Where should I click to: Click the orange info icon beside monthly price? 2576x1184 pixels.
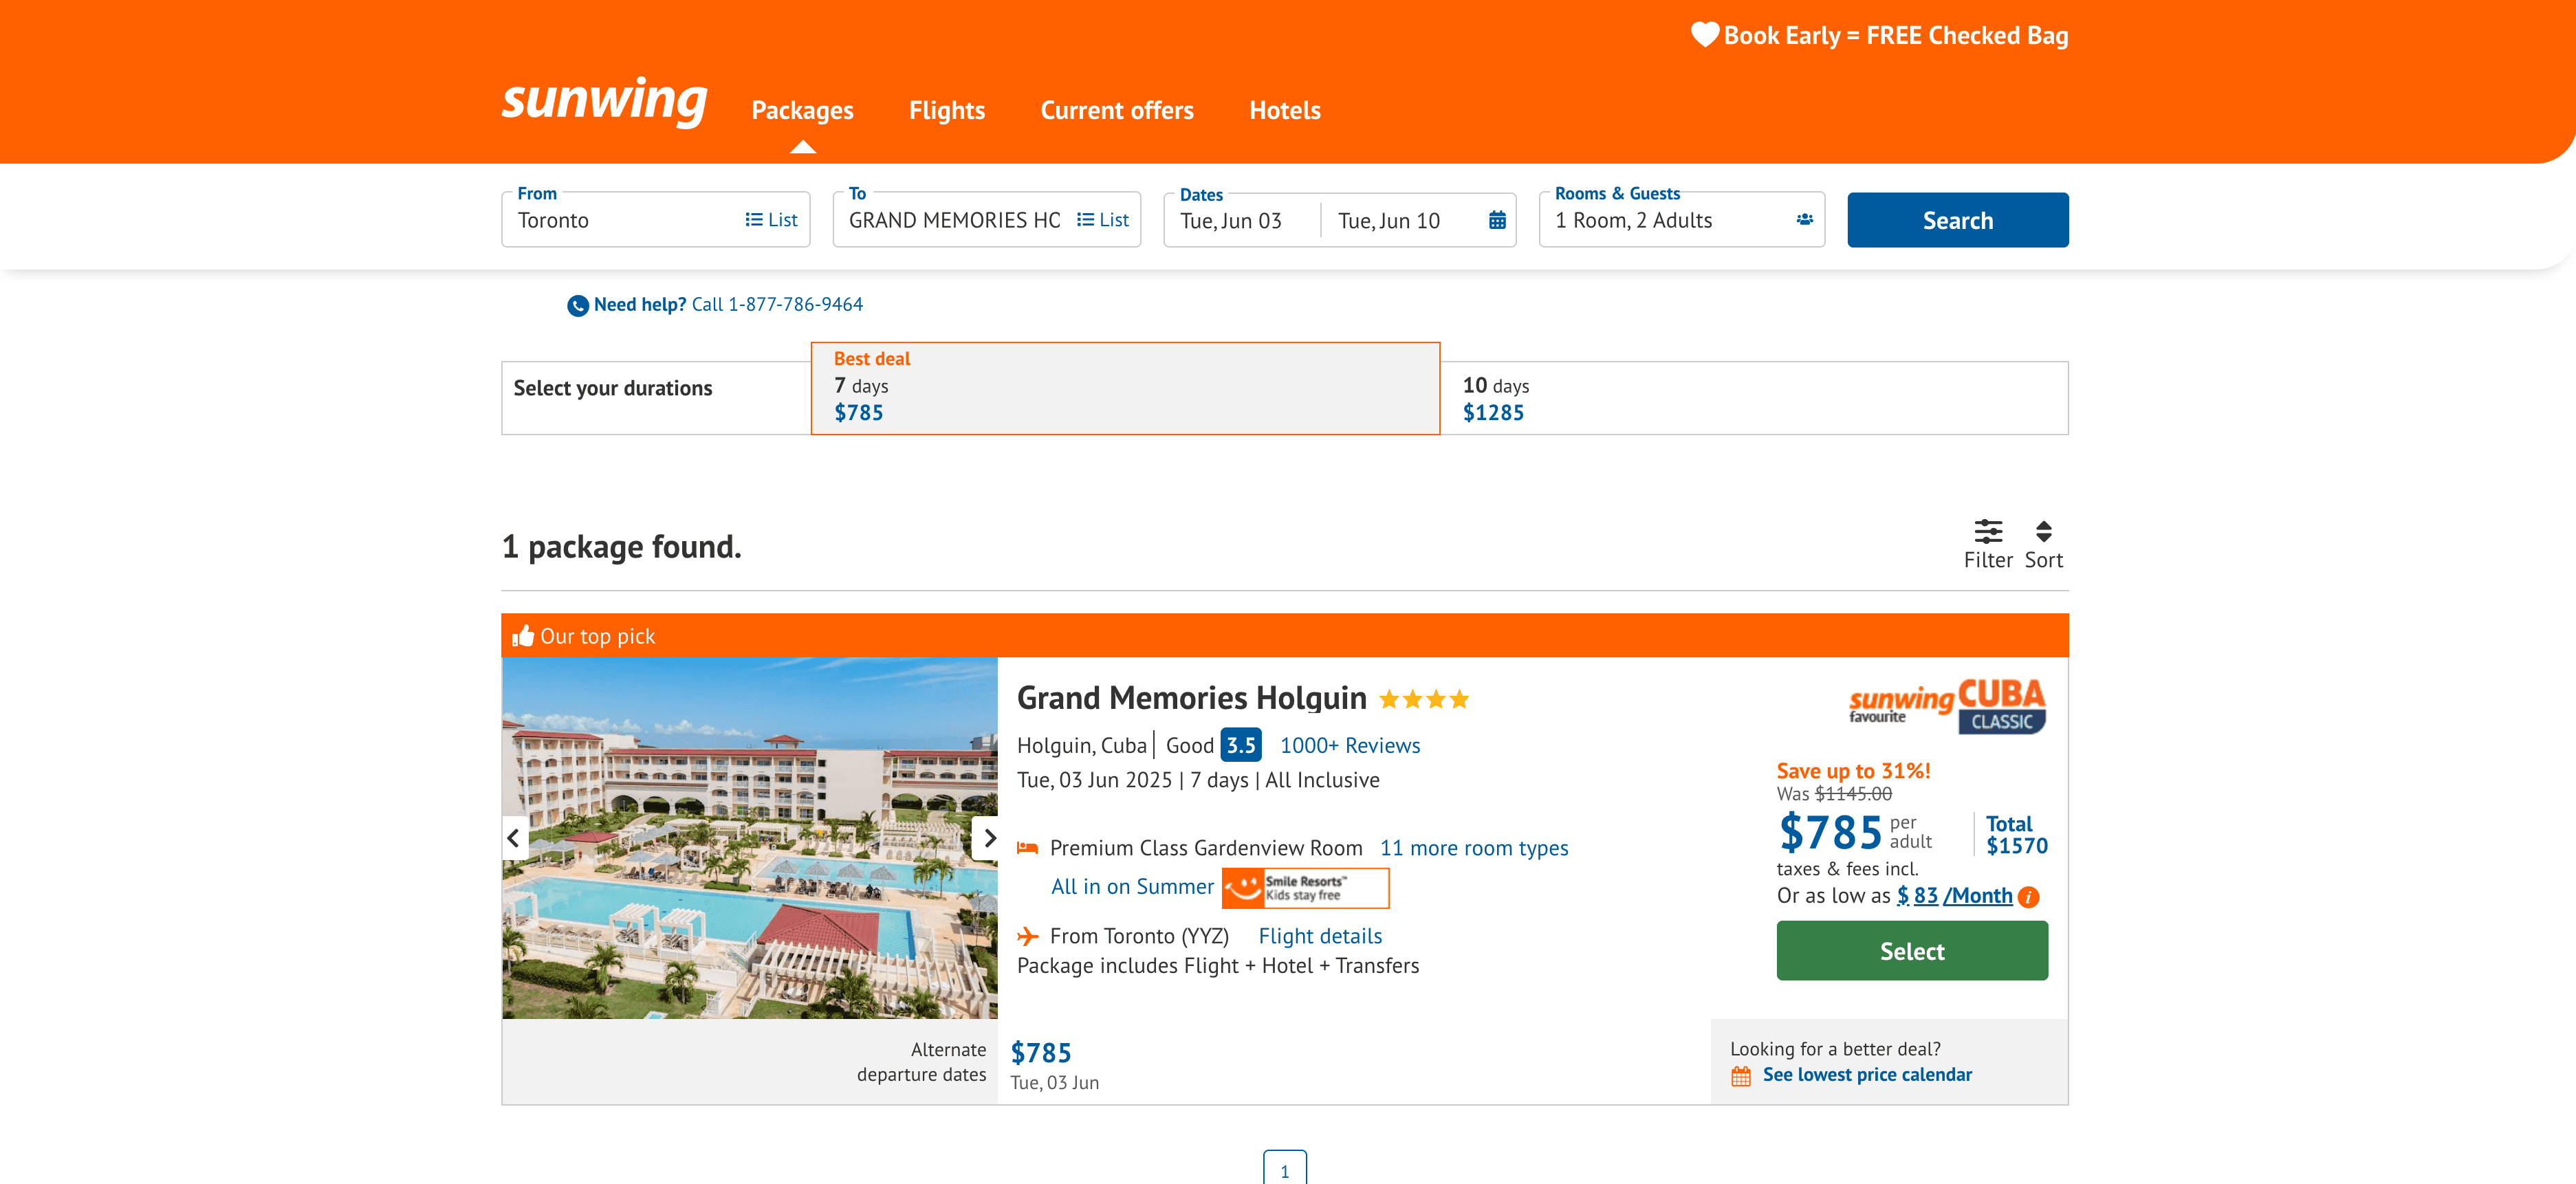coord(2028,897)
